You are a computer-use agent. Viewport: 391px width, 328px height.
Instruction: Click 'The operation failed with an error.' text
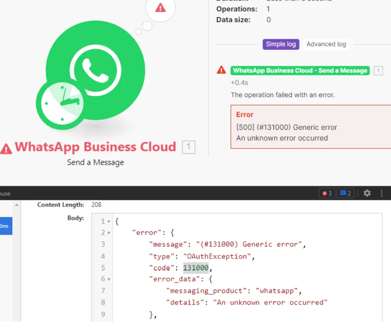[x=283, y=95]
